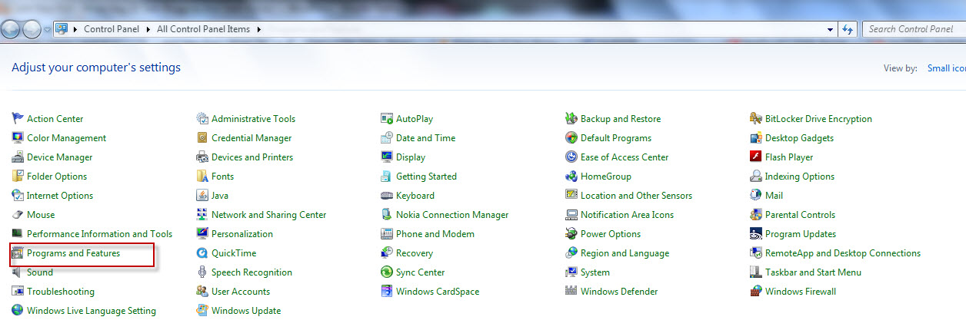Viewport: 966px width, 330px height.
Task: Click the Fonts icon
Action: (202, 176)
